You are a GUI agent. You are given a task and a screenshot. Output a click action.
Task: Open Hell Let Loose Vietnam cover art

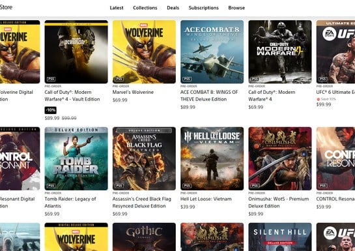pos(212,158)
